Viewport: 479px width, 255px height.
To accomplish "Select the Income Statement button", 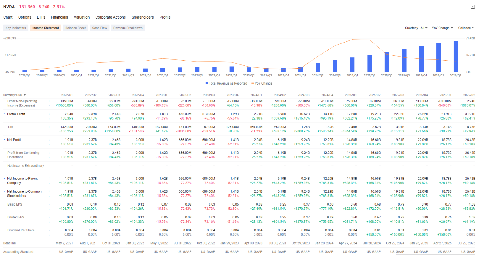I will tap(46, 28).
